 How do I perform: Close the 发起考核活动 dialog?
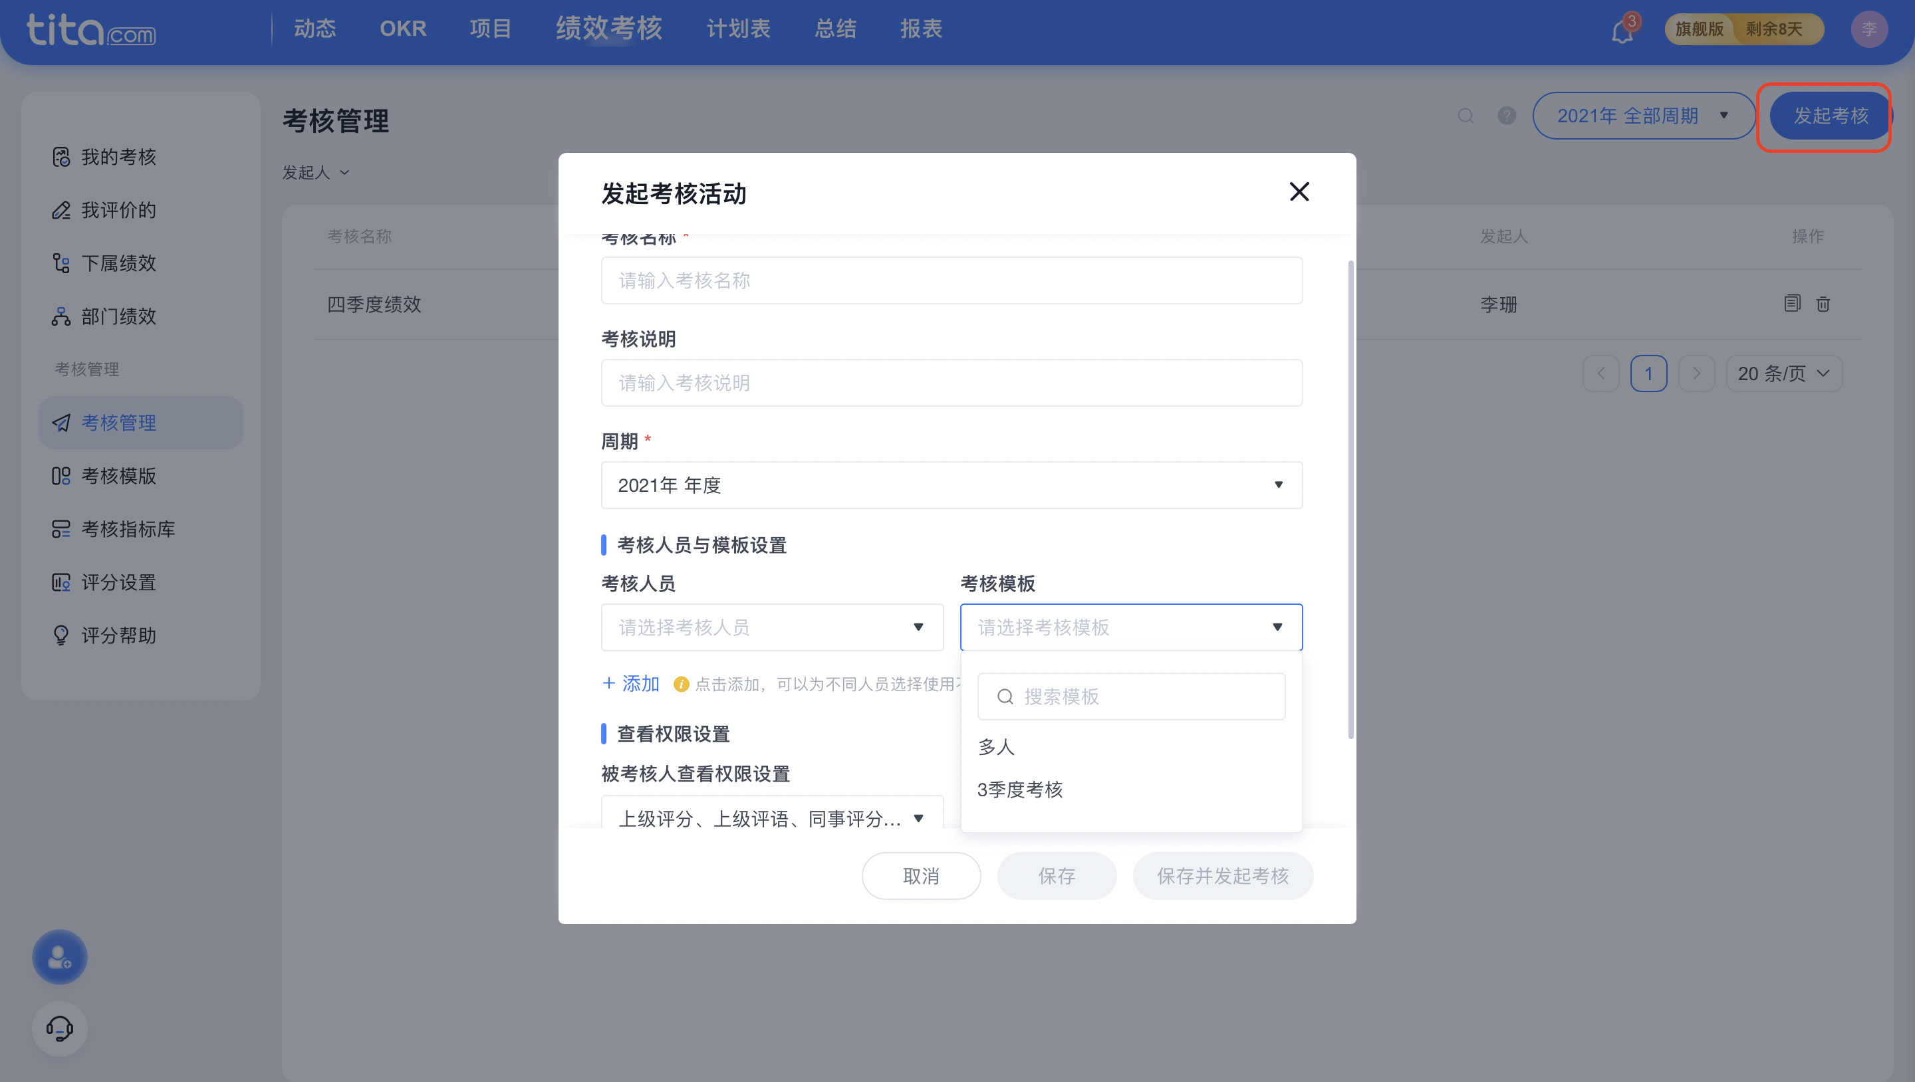pos(1299,191)
